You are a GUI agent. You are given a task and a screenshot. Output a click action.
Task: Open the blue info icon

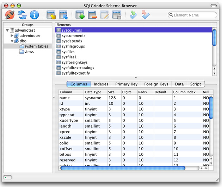34,15
